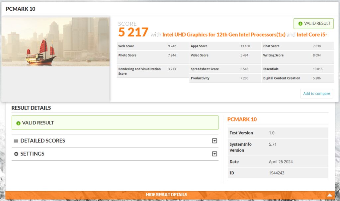The image size is (340, 201).
Task: Click the date April 26 2024
Action: (281, 162)
